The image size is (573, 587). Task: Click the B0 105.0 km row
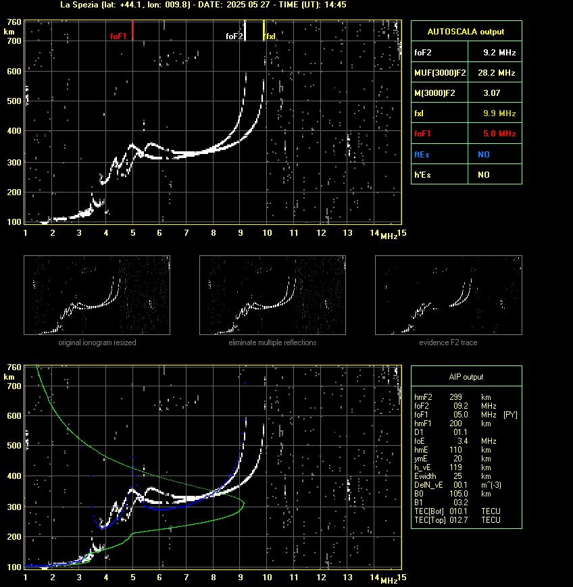point(453,494)
